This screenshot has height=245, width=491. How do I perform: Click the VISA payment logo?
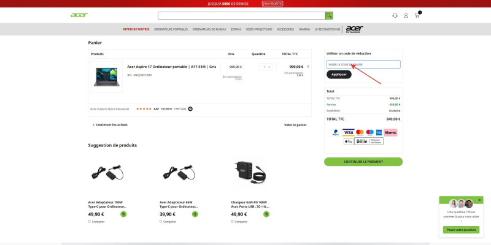(348, 132)
